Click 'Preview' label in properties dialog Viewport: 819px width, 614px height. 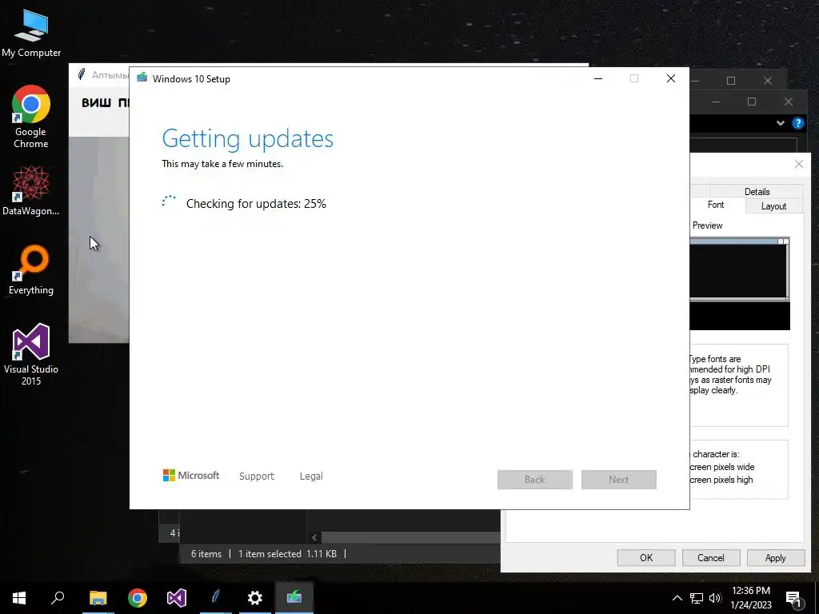click(x=707, y=225)
